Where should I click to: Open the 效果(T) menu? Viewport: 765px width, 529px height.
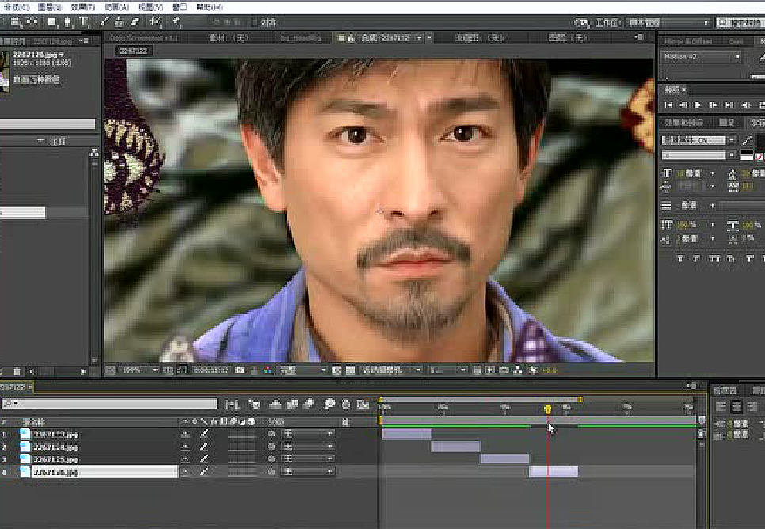83,7
